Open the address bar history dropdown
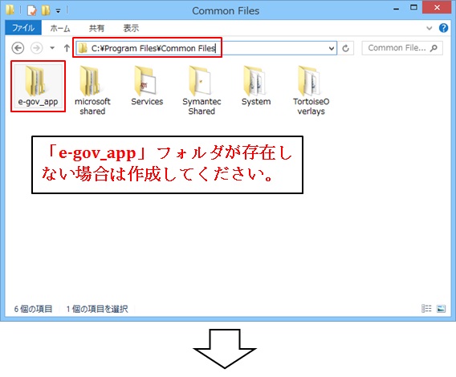This screenshot has width=456, height=377. [332, 48]
